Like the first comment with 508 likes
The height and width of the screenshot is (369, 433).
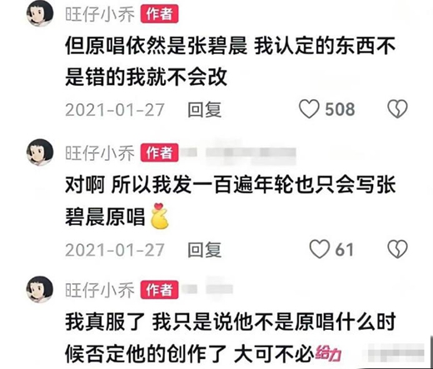click(x=309, y=109)
